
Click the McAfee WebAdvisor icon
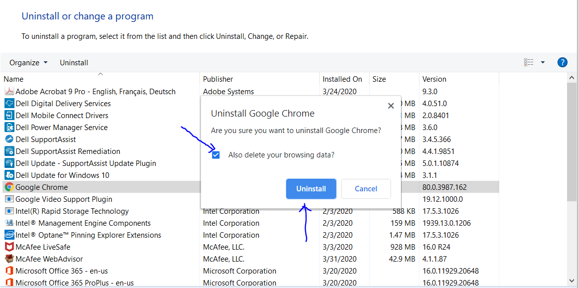point(9,259)
